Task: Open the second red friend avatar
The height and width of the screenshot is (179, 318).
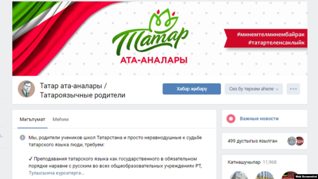Action: [x=300, y=141]
